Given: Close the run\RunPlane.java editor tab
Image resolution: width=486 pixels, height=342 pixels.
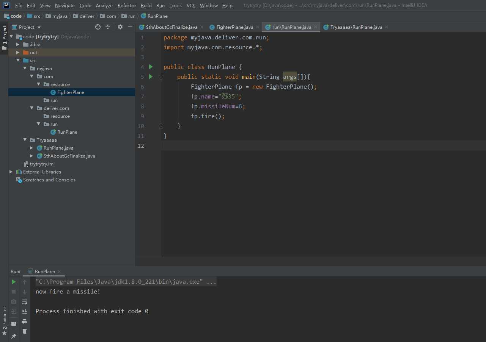Looking at the screenshot, I should pos(316,27).
